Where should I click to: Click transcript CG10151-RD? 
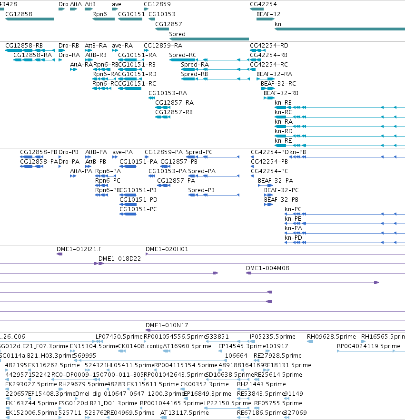point(130,79)
